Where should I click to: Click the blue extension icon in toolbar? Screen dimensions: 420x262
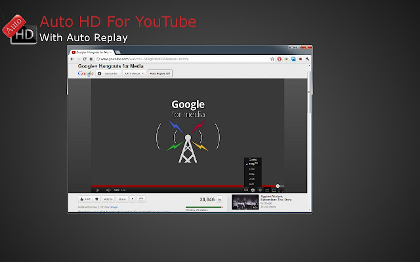[x=293, y=59]
